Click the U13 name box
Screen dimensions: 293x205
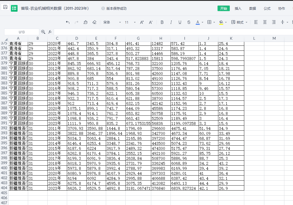pos(22,32)
